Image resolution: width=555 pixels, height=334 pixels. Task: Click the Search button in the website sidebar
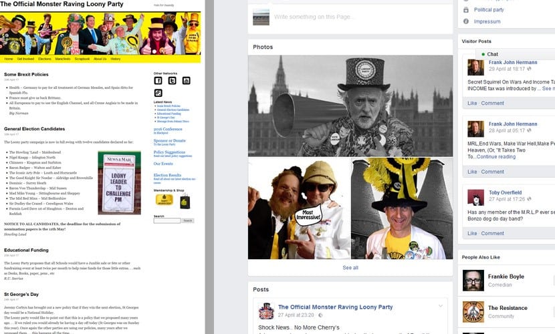(188, 220)
